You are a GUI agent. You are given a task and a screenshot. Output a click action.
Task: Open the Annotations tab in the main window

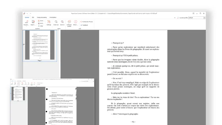point(53,17)
